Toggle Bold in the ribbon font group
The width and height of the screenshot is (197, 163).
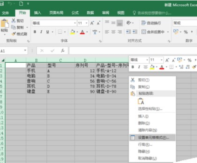pos(35,32)
